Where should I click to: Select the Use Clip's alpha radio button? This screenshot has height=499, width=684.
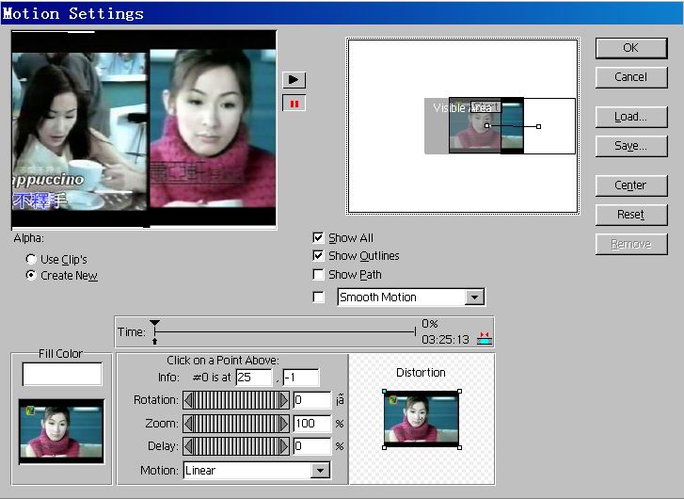[31, 259]
